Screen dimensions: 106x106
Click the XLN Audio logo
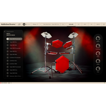point(19,24)
